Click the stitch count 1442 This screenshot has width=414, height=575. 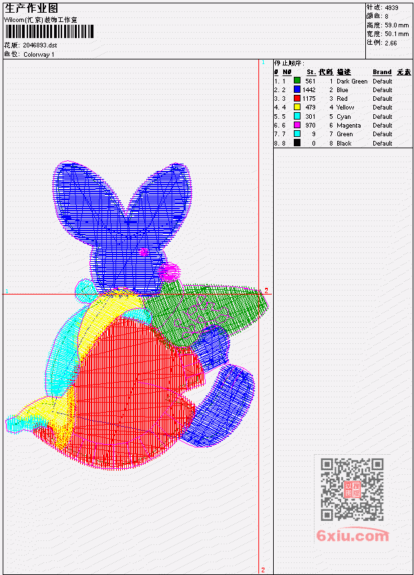click(309, 90)
